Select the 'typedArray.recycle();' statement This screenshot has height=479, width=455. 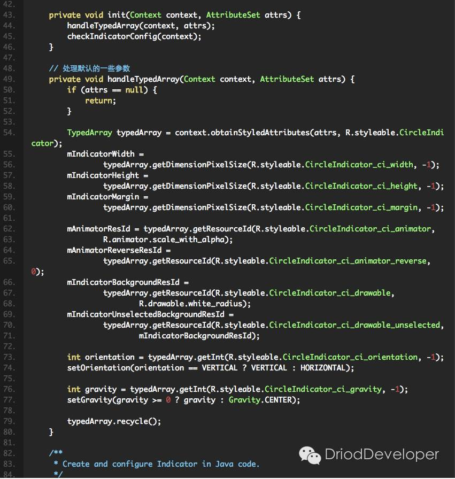coord(114,421)
